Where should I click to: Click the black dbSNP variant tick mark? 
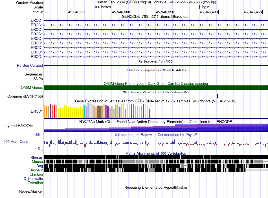(x=218, y=96)
